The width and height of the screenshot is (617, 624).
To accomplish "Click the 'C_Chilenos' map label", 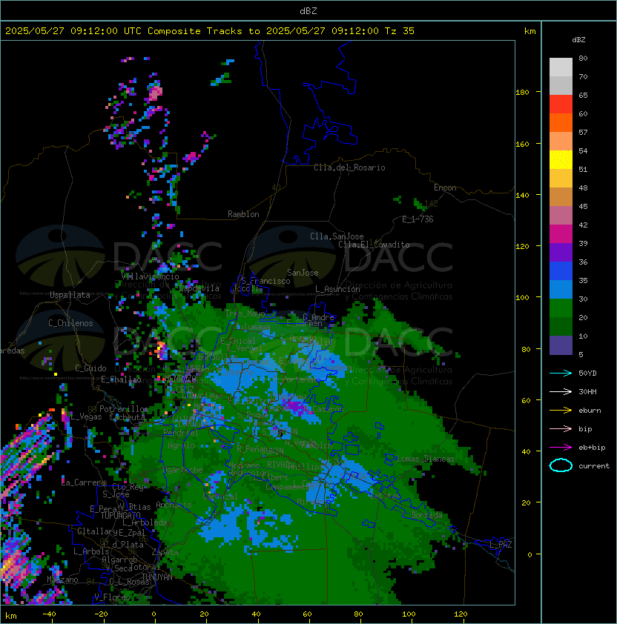I will tap(70, 323).
